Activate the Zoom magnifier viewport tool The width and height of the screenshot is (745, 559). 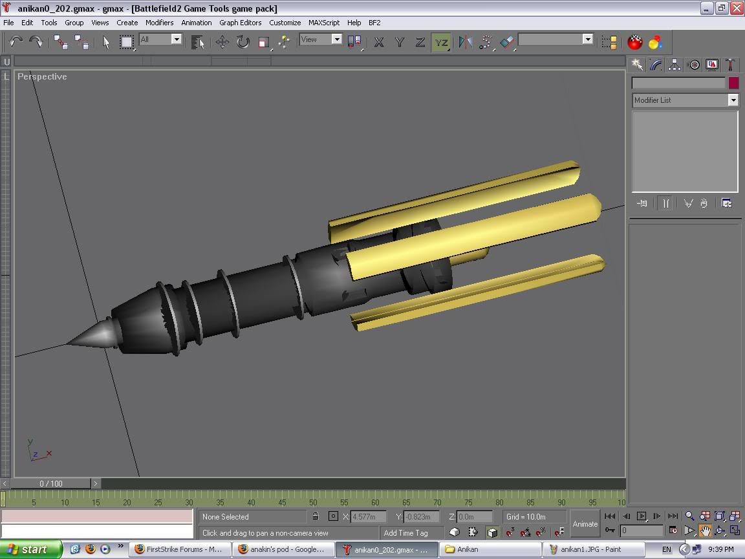pyautogui.click(x=689, y=516)
